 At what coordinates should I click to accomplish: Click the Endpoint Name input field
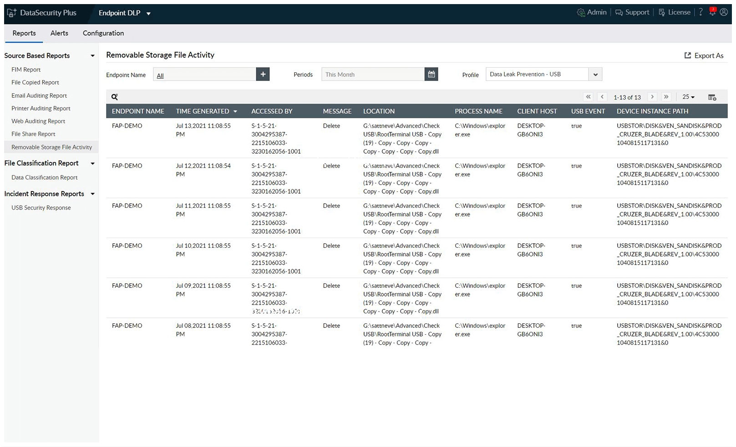(x=205, y=74)
